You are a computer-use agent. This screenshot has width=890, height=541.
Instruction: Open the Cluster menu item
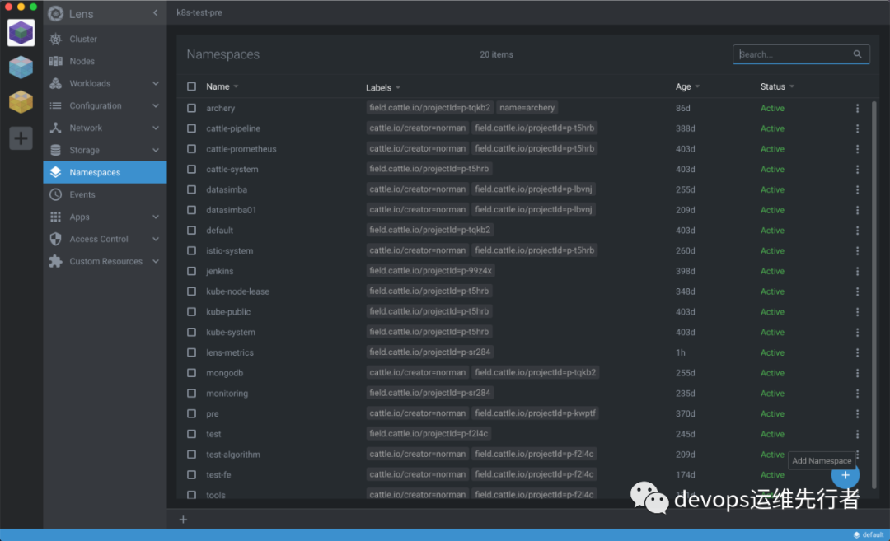(105, 40)
